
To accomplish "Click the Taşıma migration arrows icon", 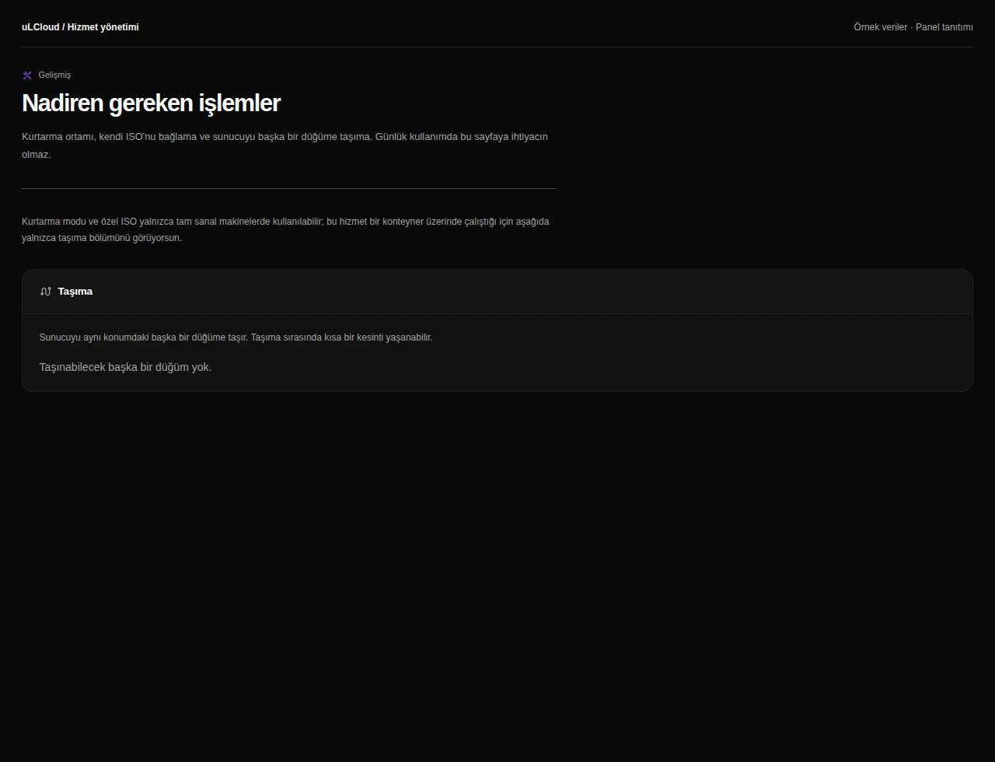I will pos(46,292).
